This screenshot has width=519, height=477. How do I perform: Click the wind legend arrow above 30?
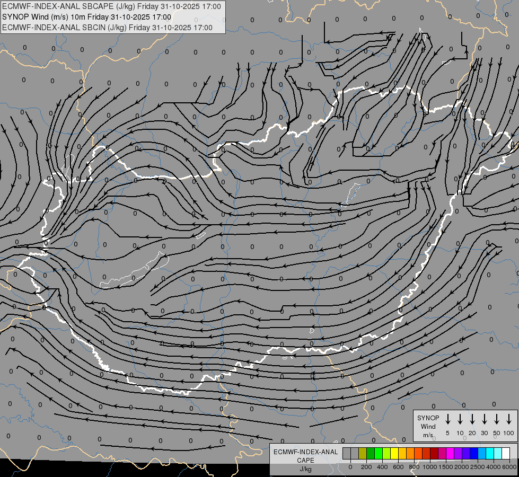tap(484, 419)
